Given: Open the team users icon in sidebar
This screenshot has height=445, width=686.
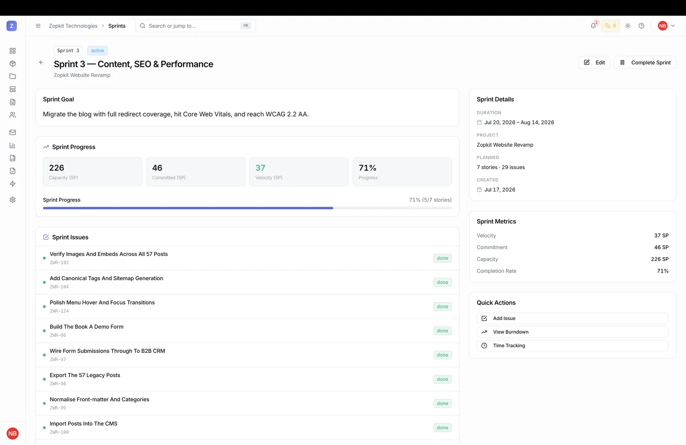Looking at the screenshot, I should click(12, 115).
